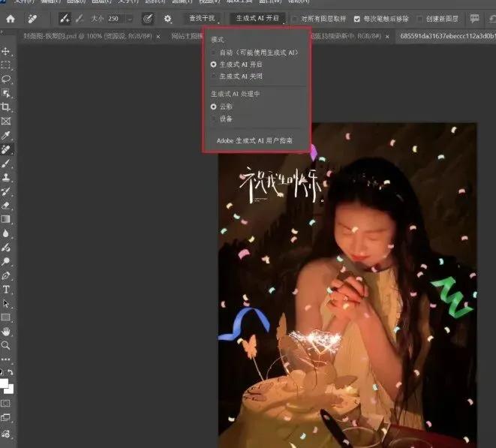This screenshot has width=496, height=448.
Task: Select the Blur tool
Action: tap(6, 233)
